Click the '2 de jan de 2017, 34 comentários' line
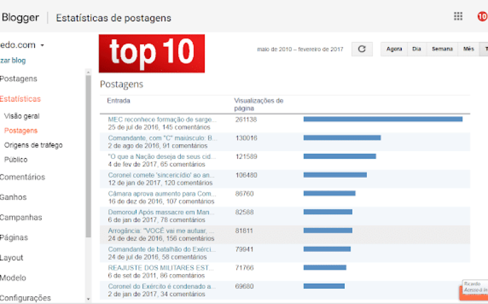Image resolution: width=488 pixels, height=304 pixels. (x=157, y=294)
